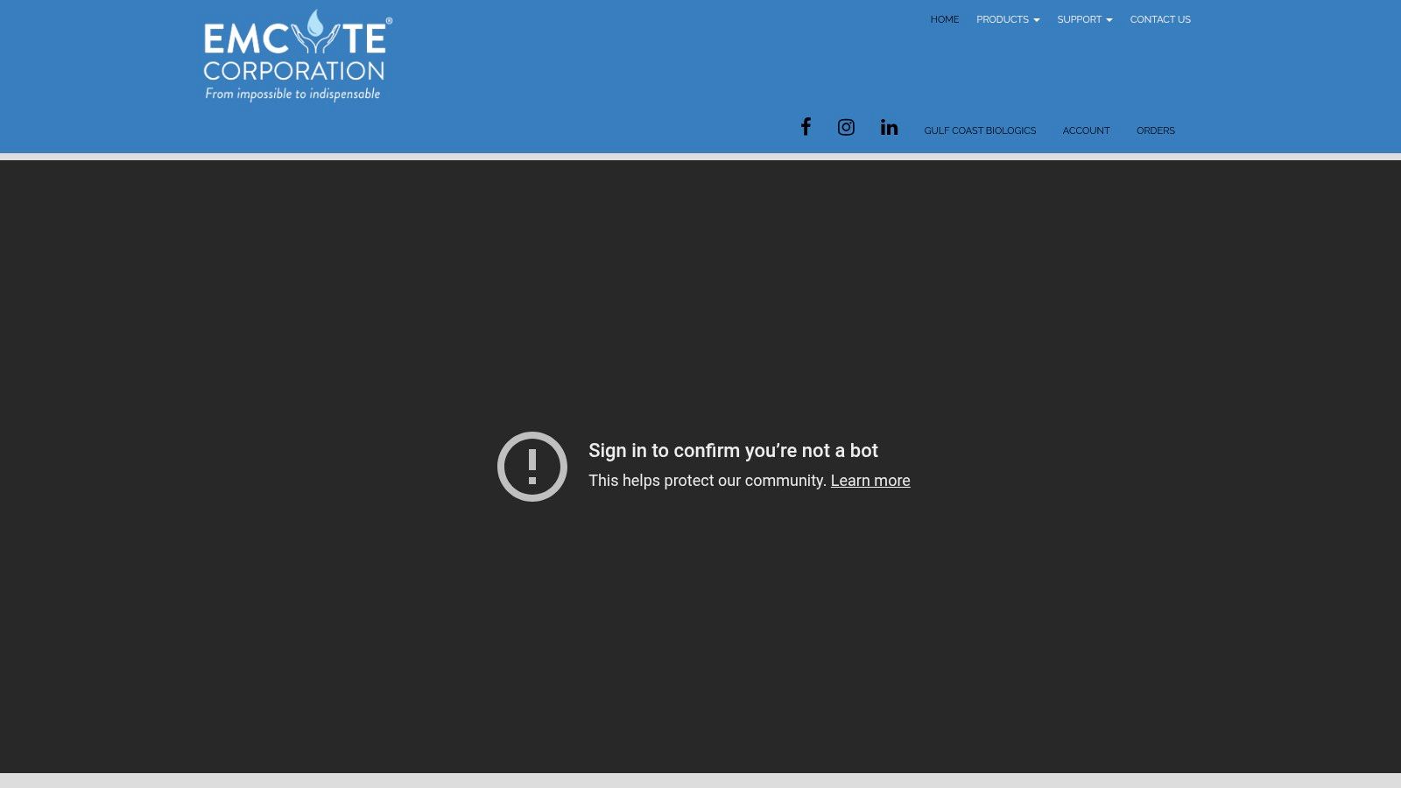Screen dimensions: 1401x788
Task: Click 'This helps protect our community' text
Action: [708, 481]
